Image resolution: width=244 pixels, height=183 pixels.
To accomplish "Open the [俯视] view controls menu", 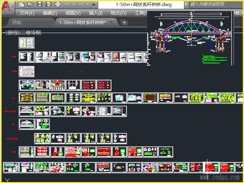I will point(14,33).
